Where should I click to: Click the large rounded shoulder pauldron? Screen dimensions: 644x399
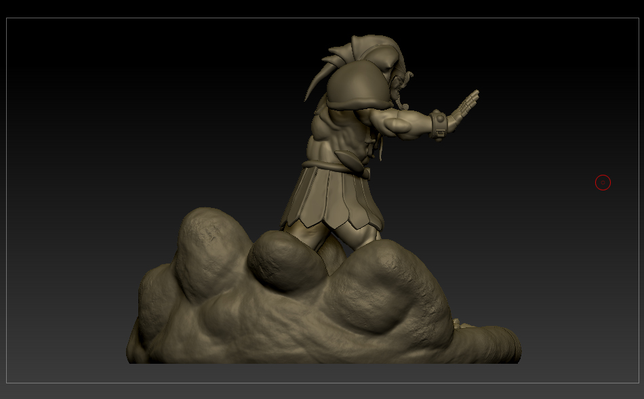[358, 86]
